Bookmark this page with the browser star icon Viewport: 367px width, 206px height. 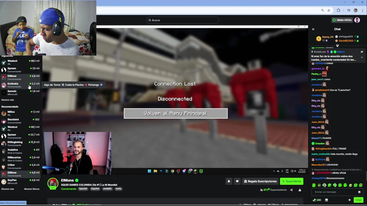click(329, 10)
